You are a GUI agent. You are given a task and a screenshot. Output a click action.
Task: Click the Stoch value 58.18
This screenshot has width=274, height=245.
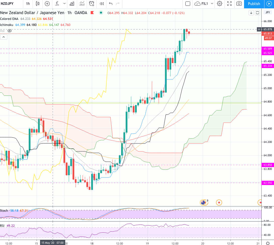point(14,210)
